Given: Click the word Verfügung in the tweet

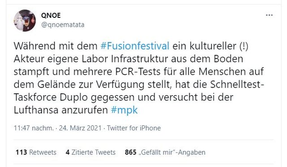Looking at the screenshot, I should click(120, 84).
